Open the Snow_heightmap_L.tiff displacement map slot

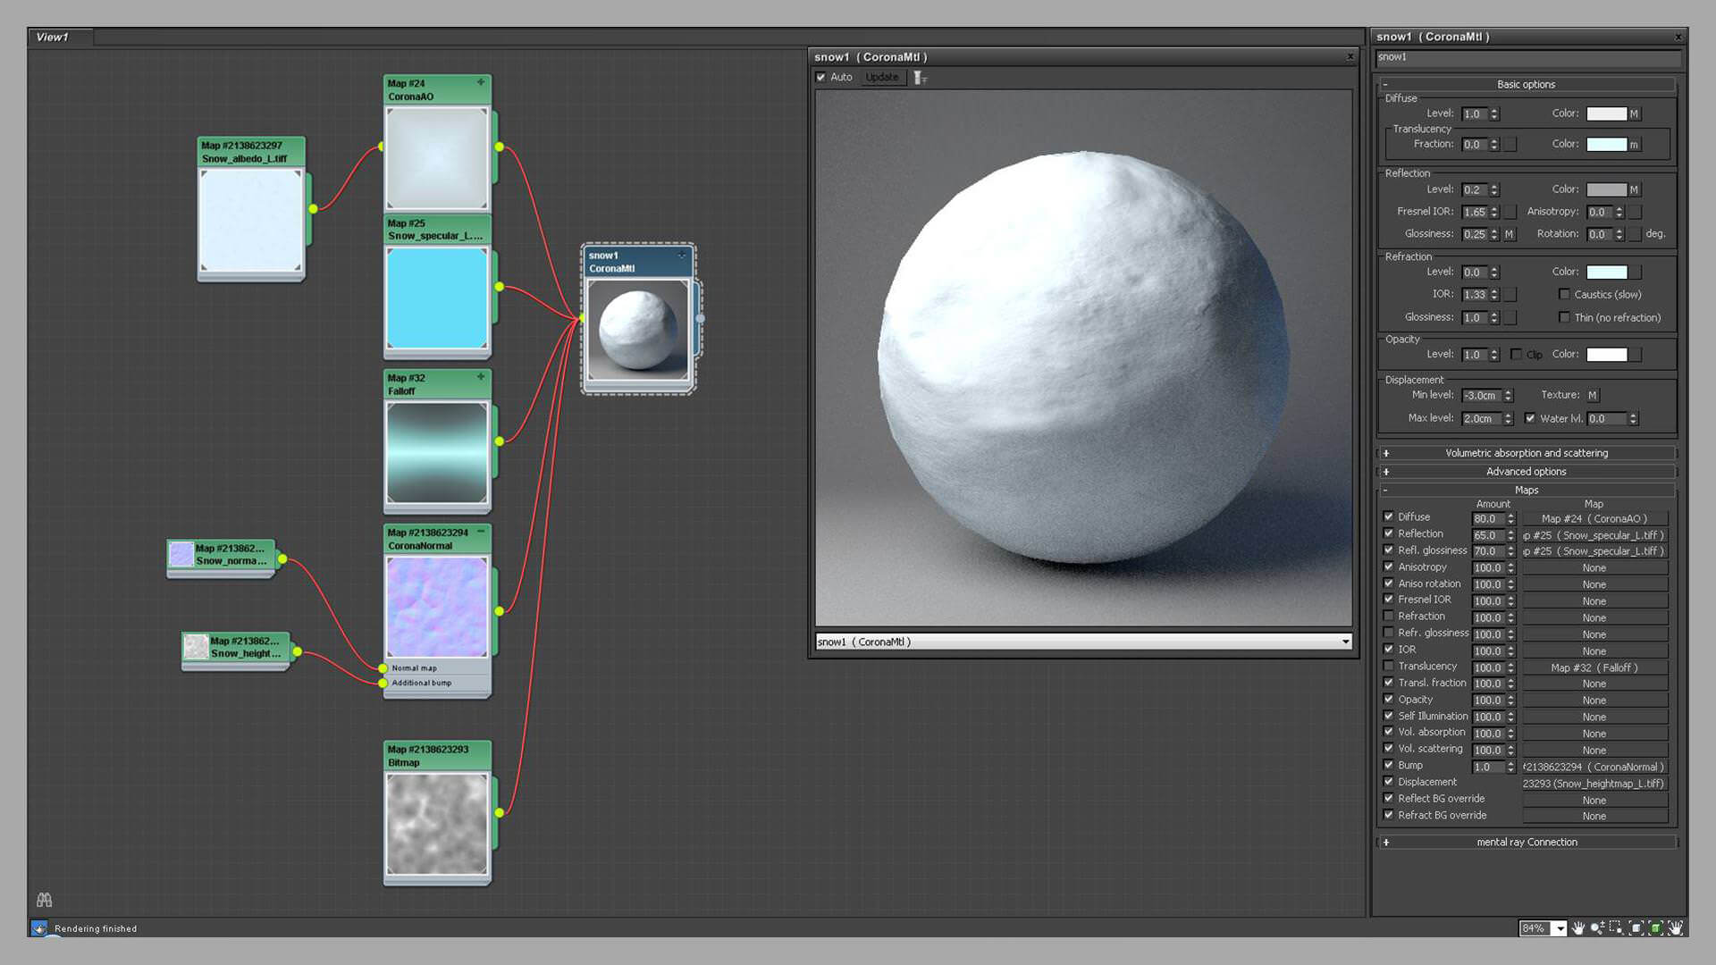tap(1594, 784)
